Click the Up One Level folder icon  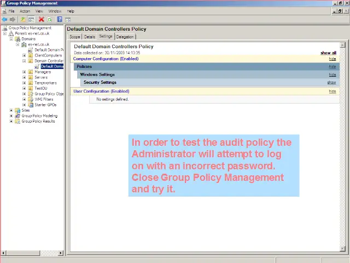(x=23, y=20)
